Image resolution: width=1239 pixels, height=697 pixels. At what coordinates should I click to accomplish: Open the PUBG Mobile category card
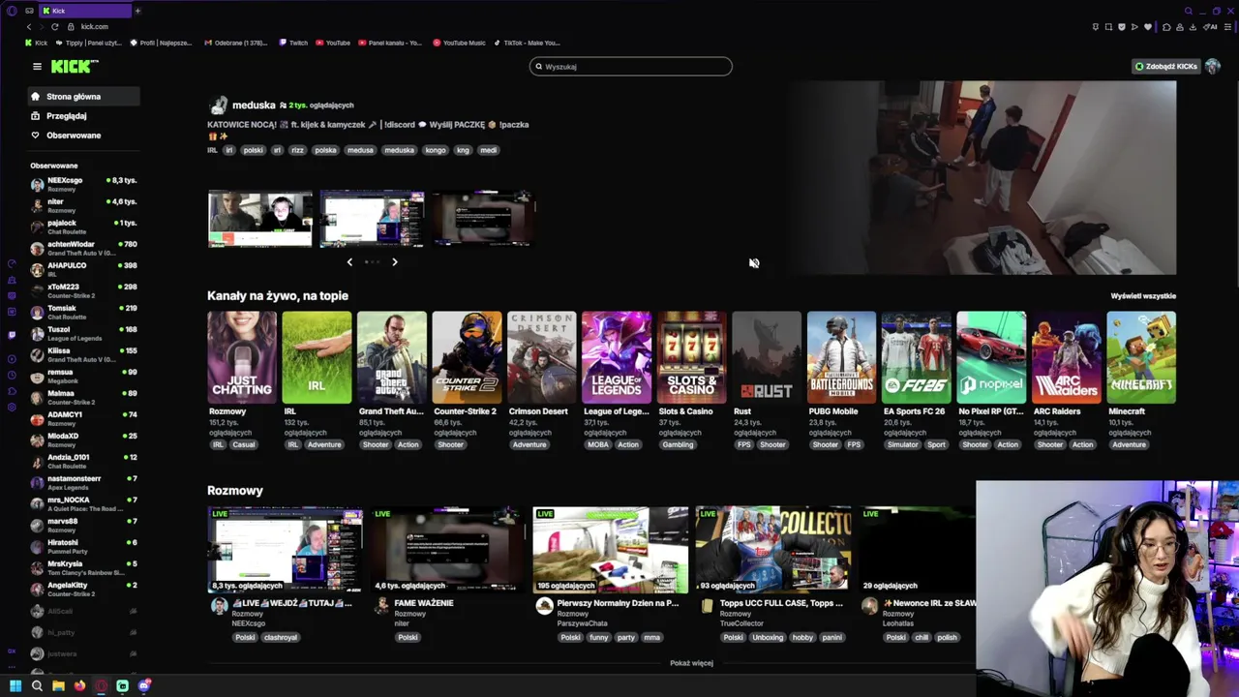click(841, 357)
